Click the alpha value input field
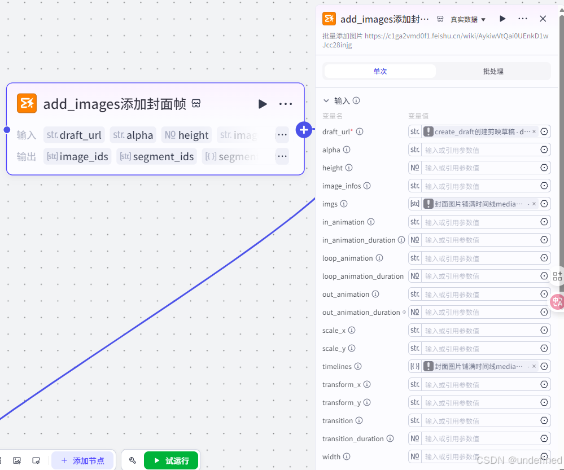Screen dimensions: 564x470 tap(480, 150)
